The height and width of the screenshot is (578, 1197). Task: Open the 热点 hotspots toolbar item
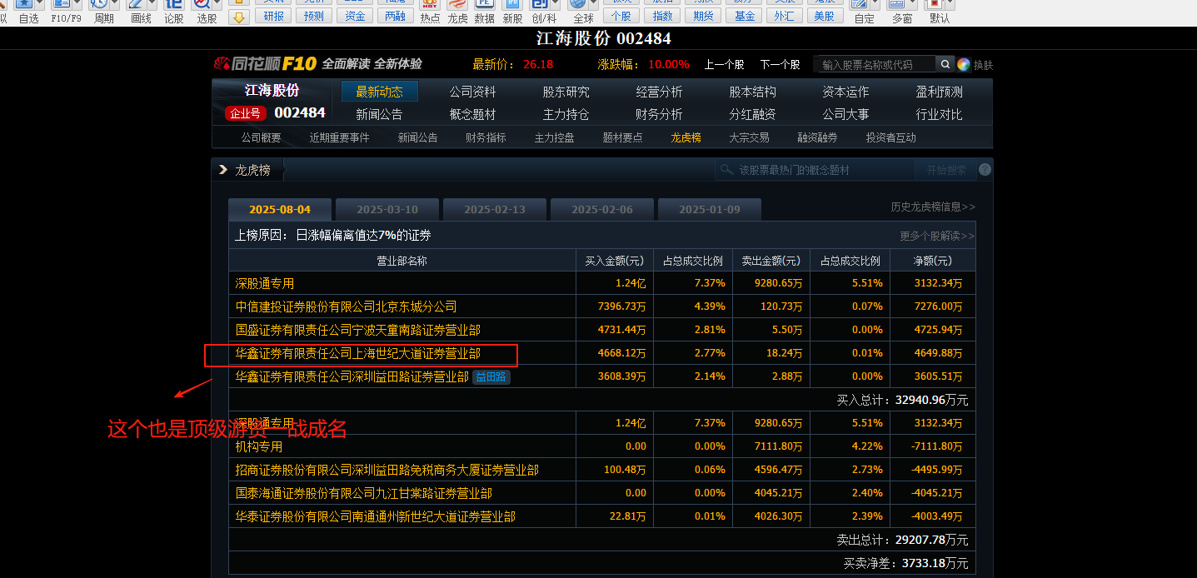coord(430,12)
